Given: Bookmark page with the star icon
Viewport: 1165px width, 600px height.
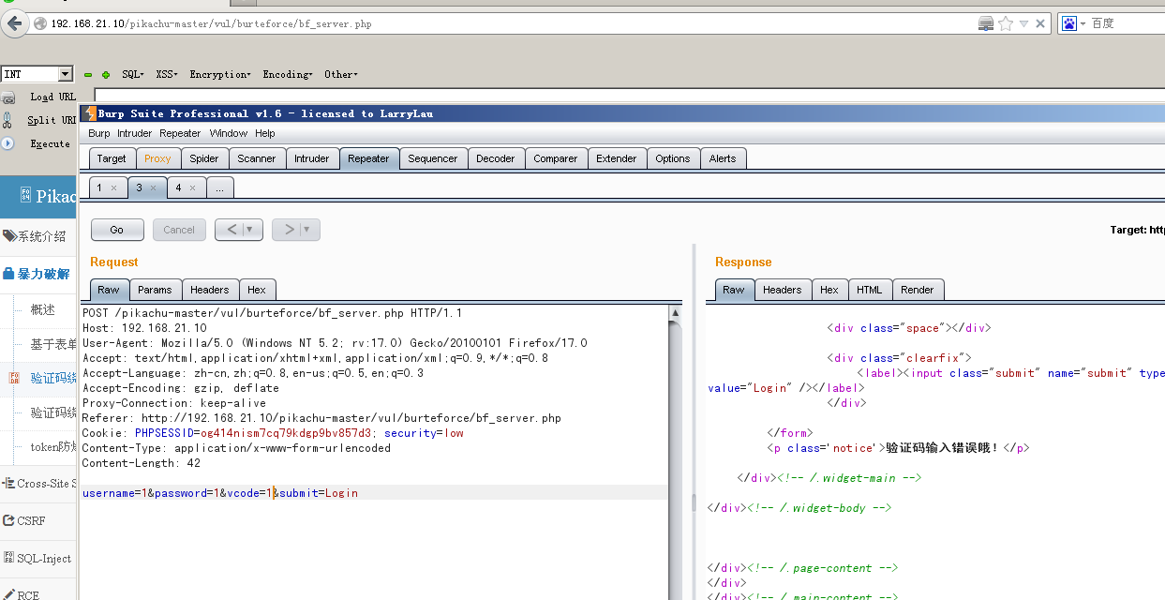Looking at the screenshot, I should click(1006, 23).
